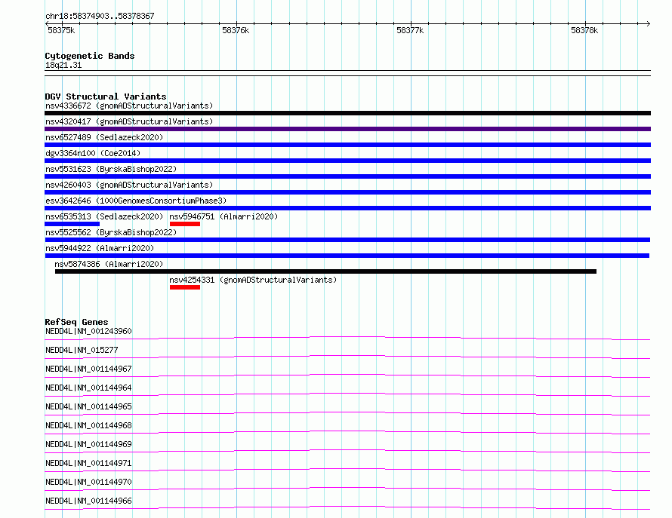The width and height of the screenshot is (672, 518).
Task: Open the NEDD4L|NM_001144966 transcript label
Action: click(88, 501)
